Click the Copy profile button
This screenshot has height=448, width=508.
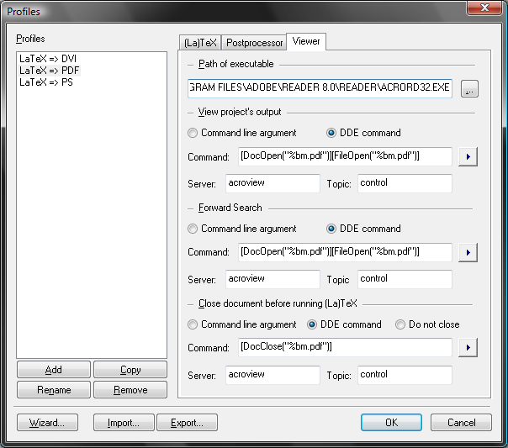[130, 369]
